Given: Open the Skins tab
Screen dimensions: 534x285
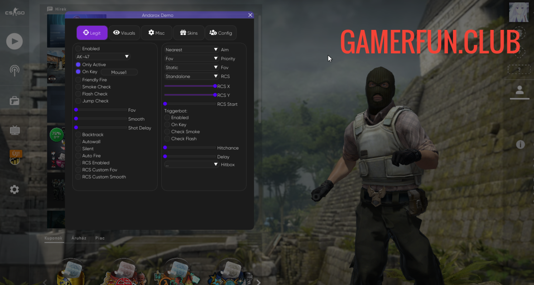Looking at the screenshot, I should 189,33.
